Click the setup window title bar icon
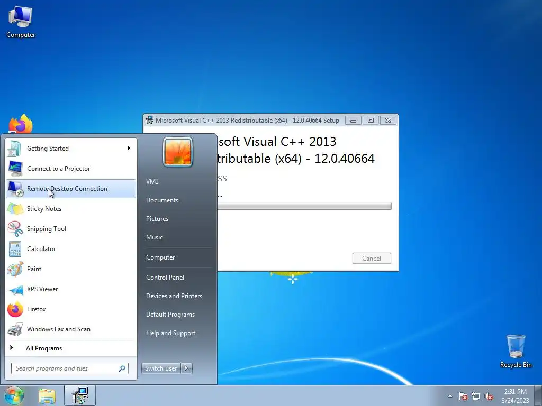Viewport: 542px width, 406px height. (x=149, y=120)
